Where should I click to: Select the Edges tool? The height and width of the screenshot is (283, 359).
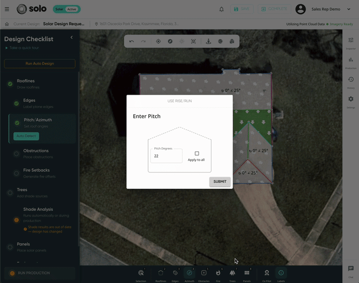(x=175, y=275)
